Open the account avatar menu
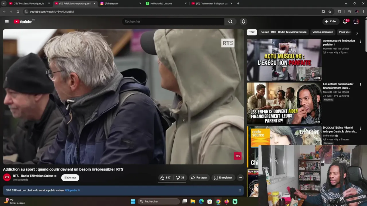The height and width of the screenshot is (206, 367). click(x=356, y=21)
